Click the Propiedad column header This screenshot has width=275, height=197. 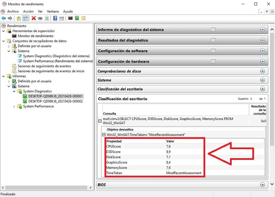coord(135,141)
